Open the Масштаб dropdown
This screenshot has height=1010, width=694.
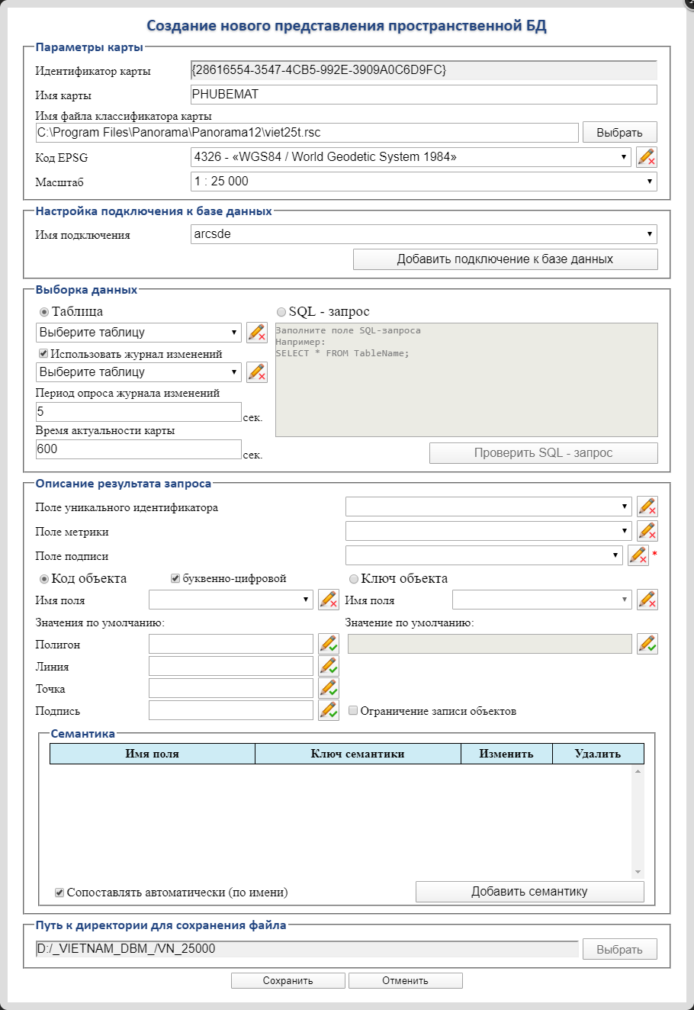tap(423, 182)
